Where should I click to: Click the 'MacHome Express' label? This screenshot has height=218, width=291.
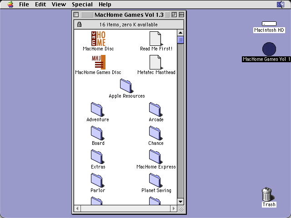point(156,167)
